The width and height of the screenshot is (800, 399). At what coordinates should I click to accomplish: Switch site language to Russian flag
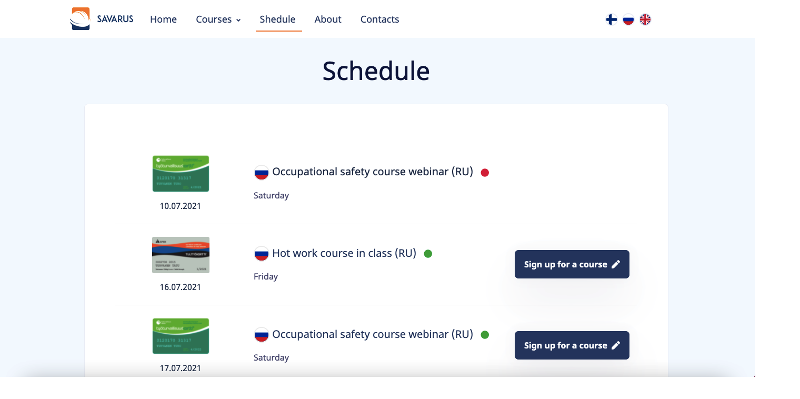coord(628,19)
